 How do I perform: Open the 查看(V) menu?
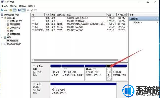coord(22,6)
